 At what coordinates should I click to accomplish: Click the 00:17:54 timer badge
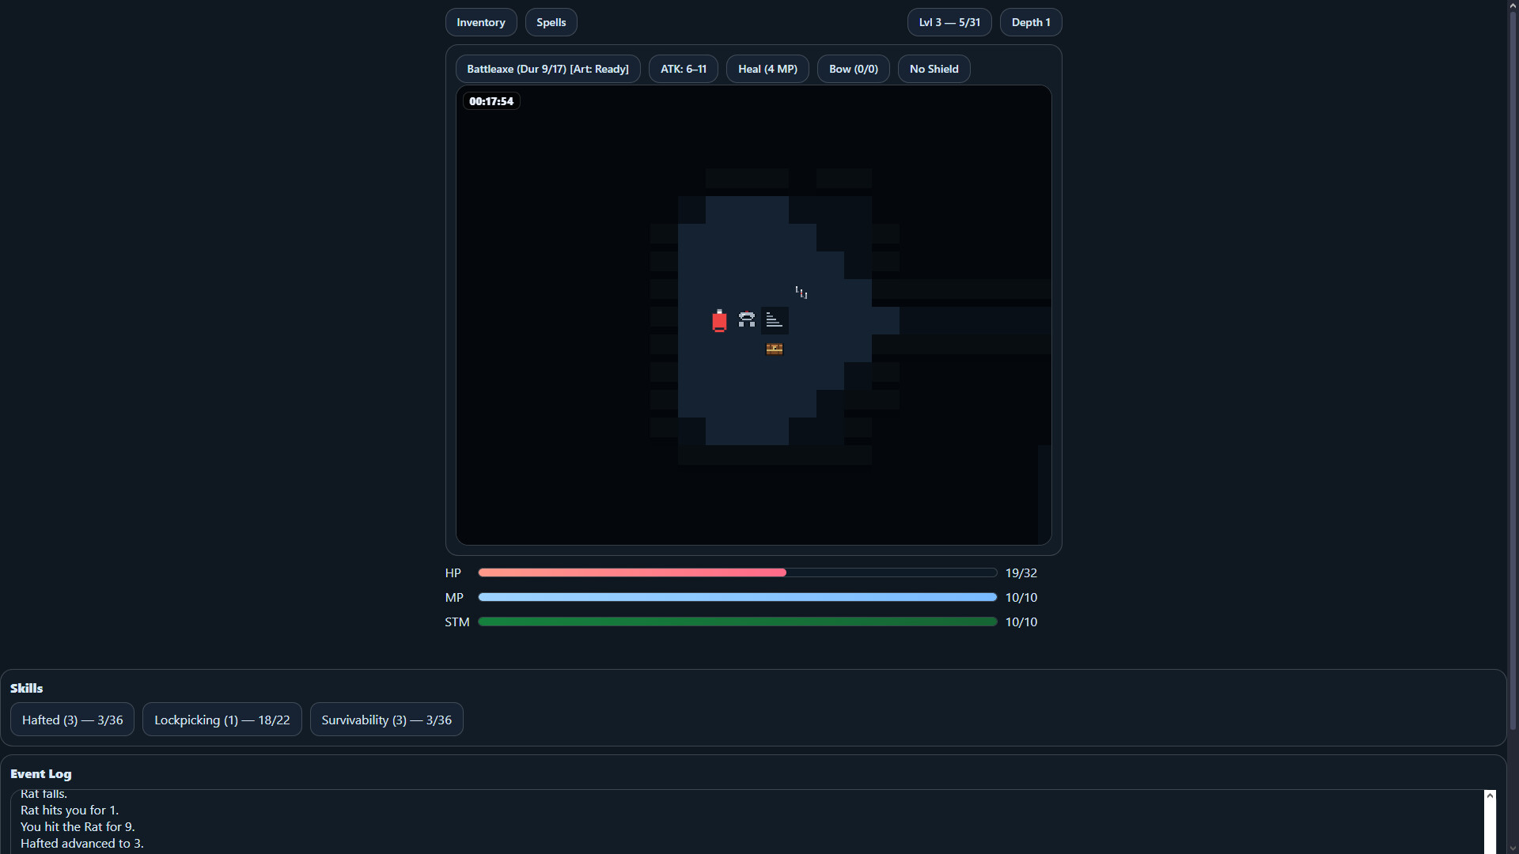pyautogui.click(x=491, y=101)
